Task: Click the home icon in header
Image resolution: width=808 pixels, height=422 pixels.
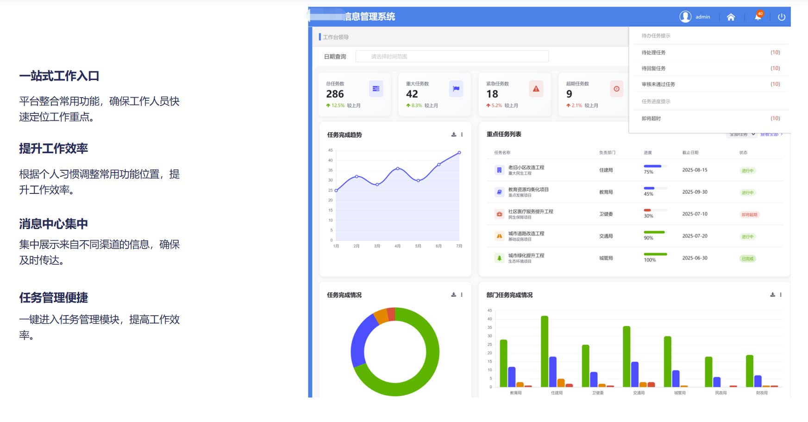Action: [x=731, y=17]
